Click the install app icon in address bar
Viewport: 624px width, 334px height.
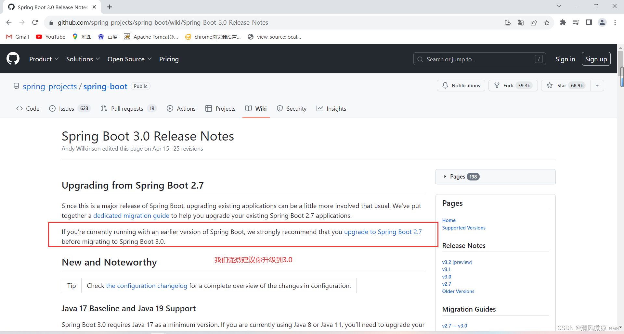click(x=508, y=22)
